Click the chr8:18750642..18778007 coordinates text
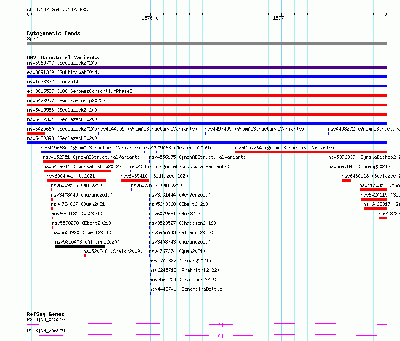400x341 pixels. (x=58, y=9)
